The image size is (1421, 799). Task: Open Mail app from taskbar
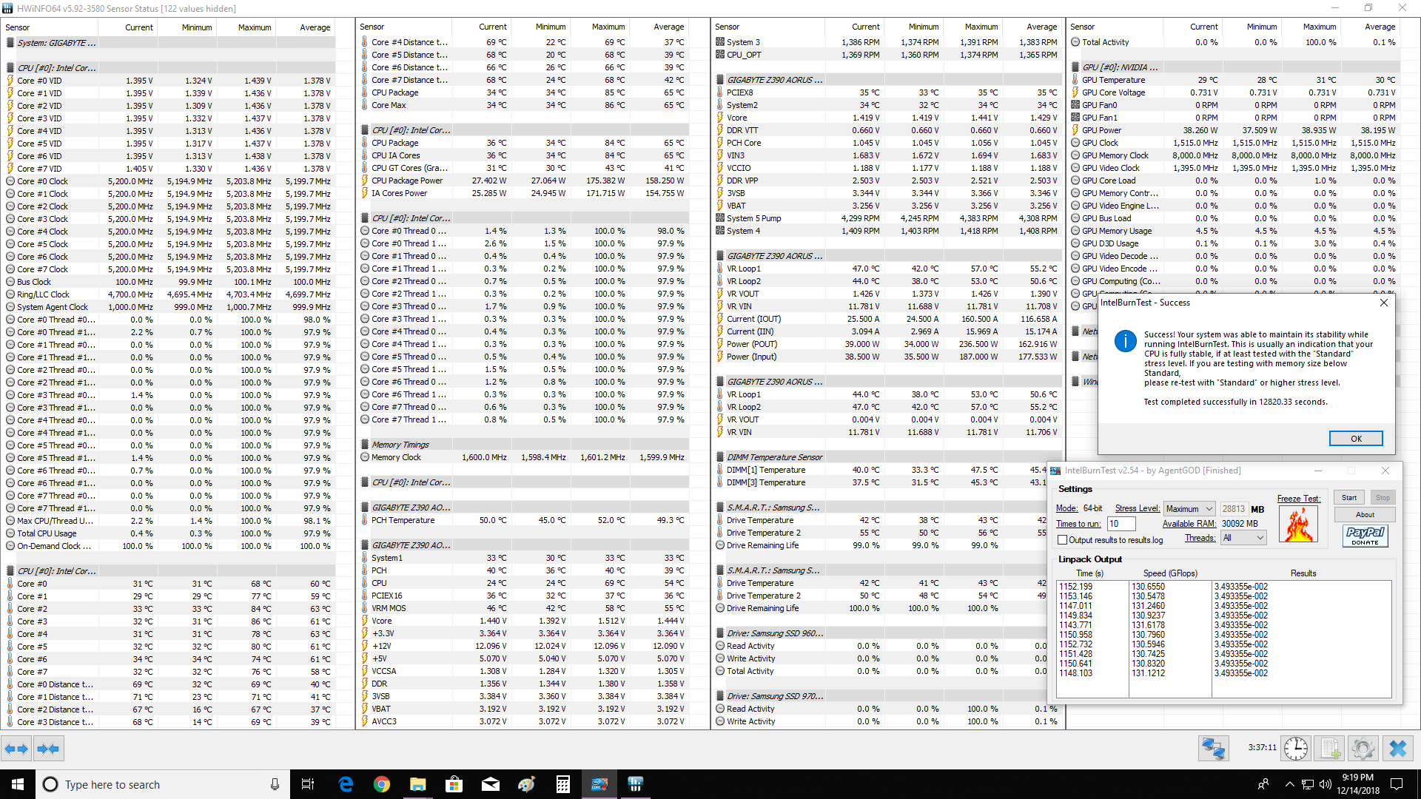click(x=491, y=784)
